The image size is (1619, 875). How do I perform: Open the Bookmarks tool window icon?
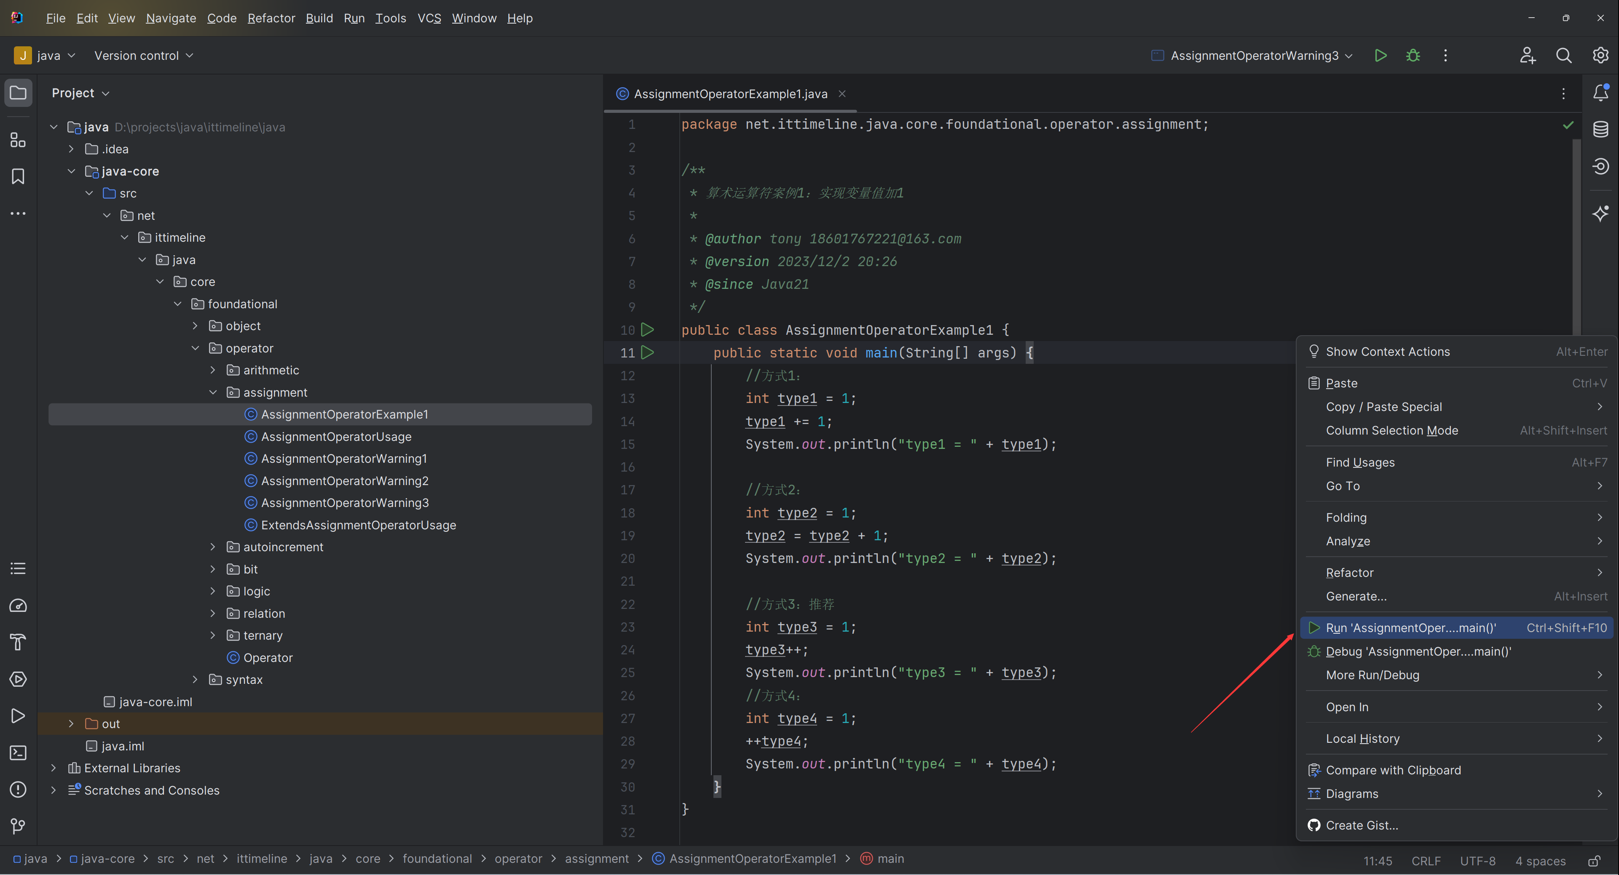point(18,176)
